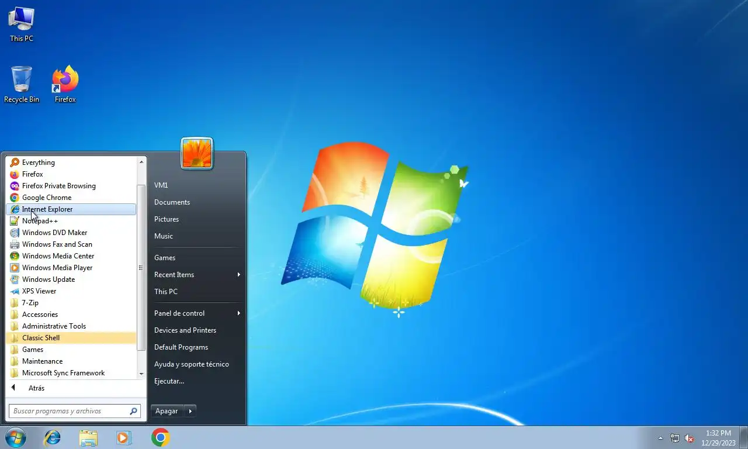Launch Notepad++ from the programs list
This screenshot has height=449, width=748.
coord(71,221)
